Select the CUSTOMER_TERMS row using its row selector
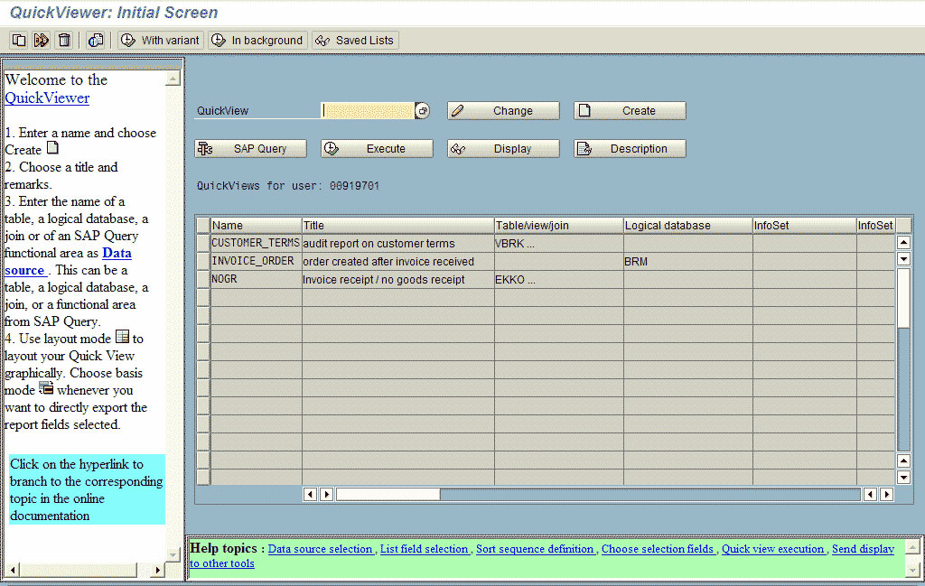The image size is (925, 586). pos(203,243)
